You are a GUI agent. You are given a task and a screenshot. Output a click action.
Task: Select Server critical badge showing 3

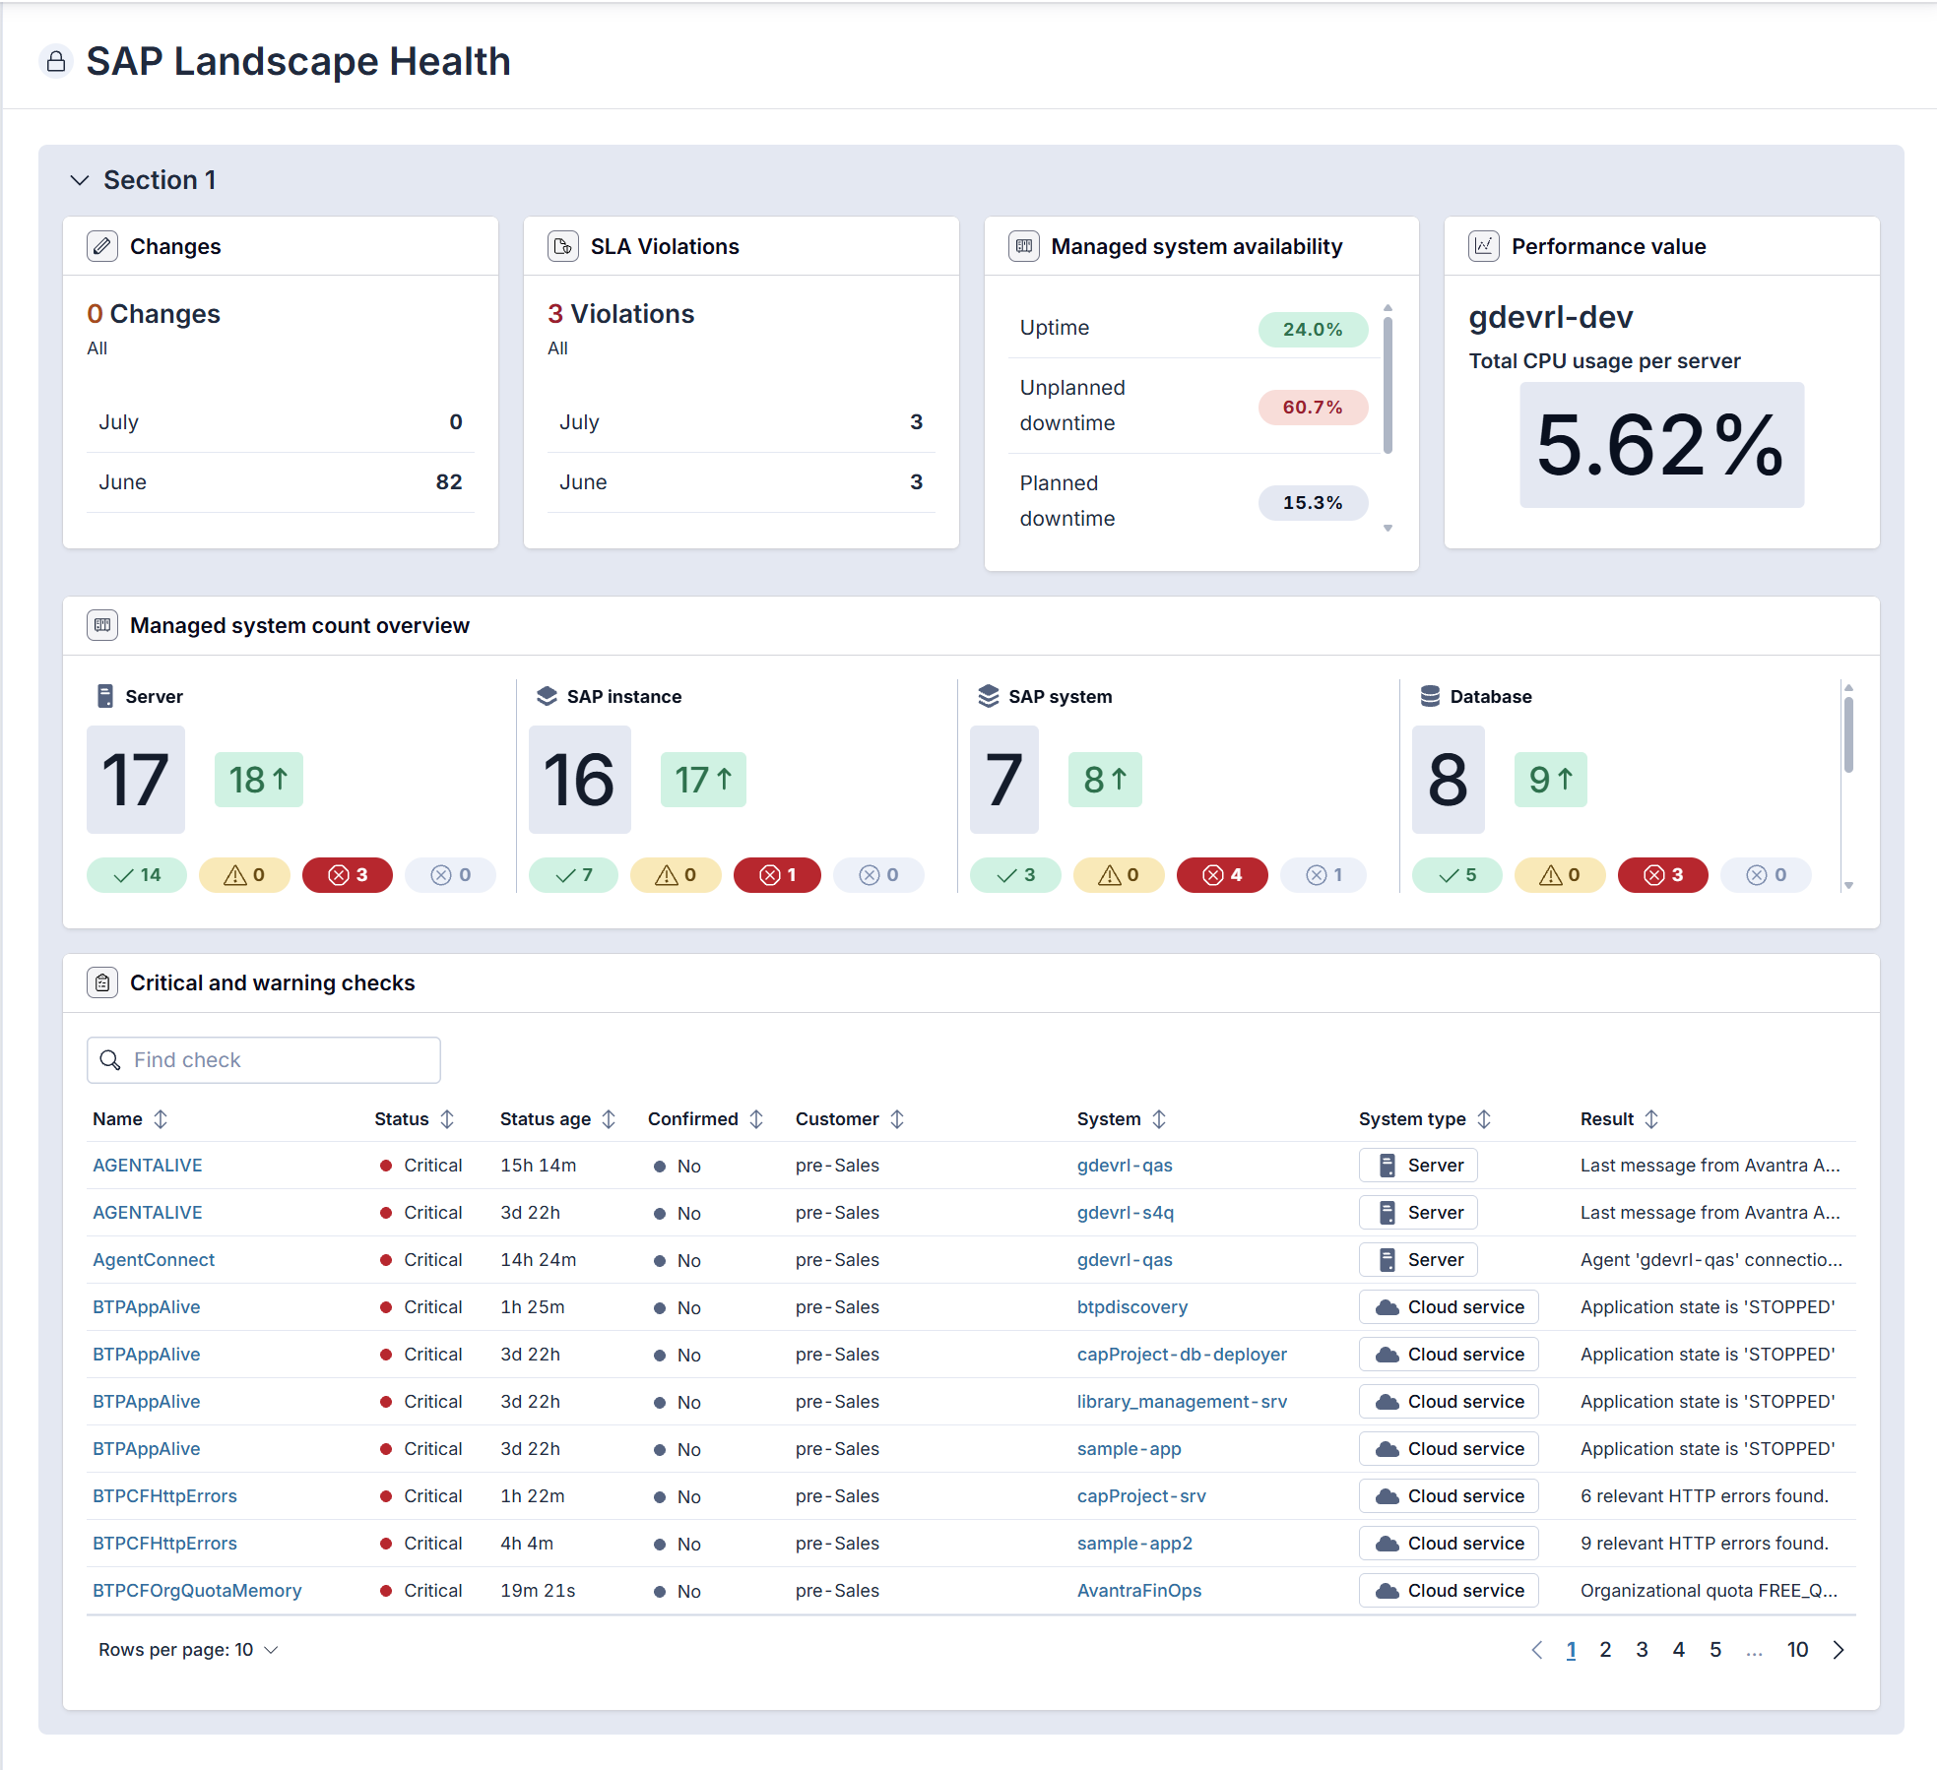(348, 875)
